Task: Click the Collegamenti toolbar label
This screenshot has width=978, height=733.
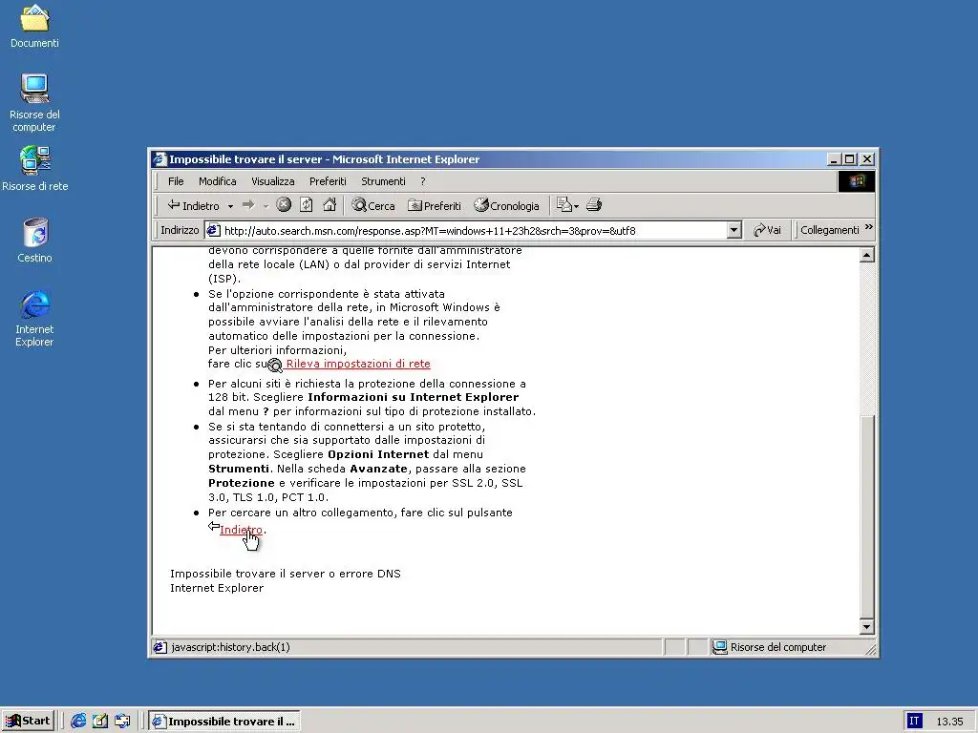Action: point(830,230)
